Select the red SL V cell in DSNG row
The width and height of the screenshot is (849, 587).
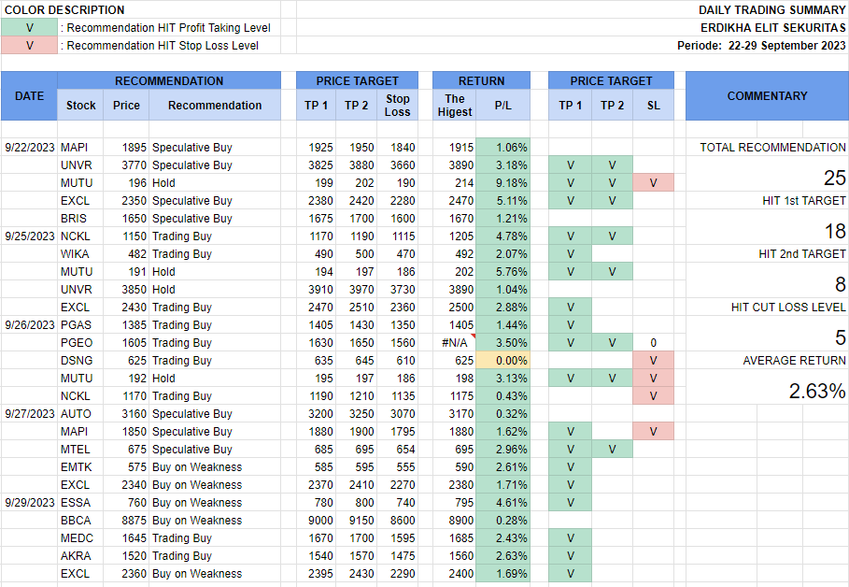653,361
